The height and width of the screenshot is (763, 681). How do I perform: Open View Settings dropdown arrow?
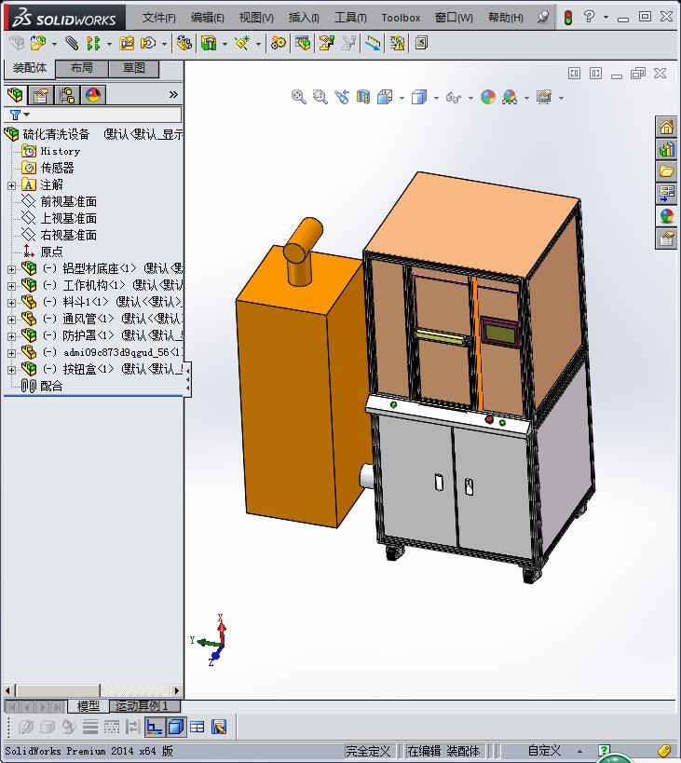coord(561,99)
